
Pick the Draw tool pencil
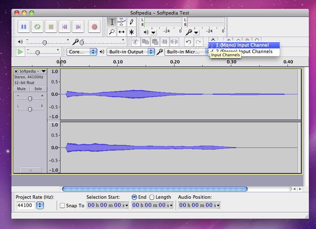point(131,22)
